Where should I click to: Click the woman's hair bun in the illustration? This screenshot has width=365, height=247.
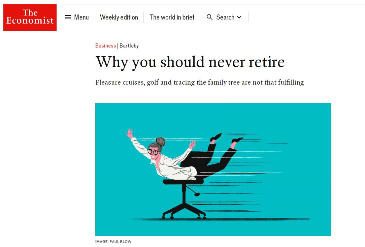coord(161,141)
